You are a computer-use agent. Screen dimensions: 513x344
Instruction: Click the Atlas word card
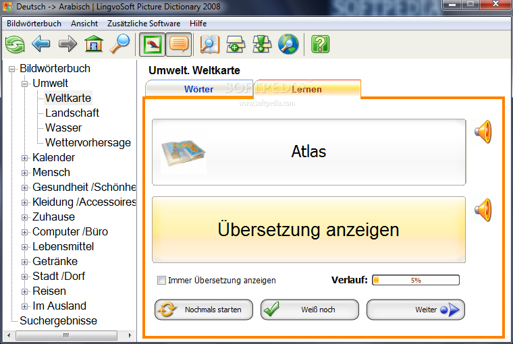tap(308, 152)
